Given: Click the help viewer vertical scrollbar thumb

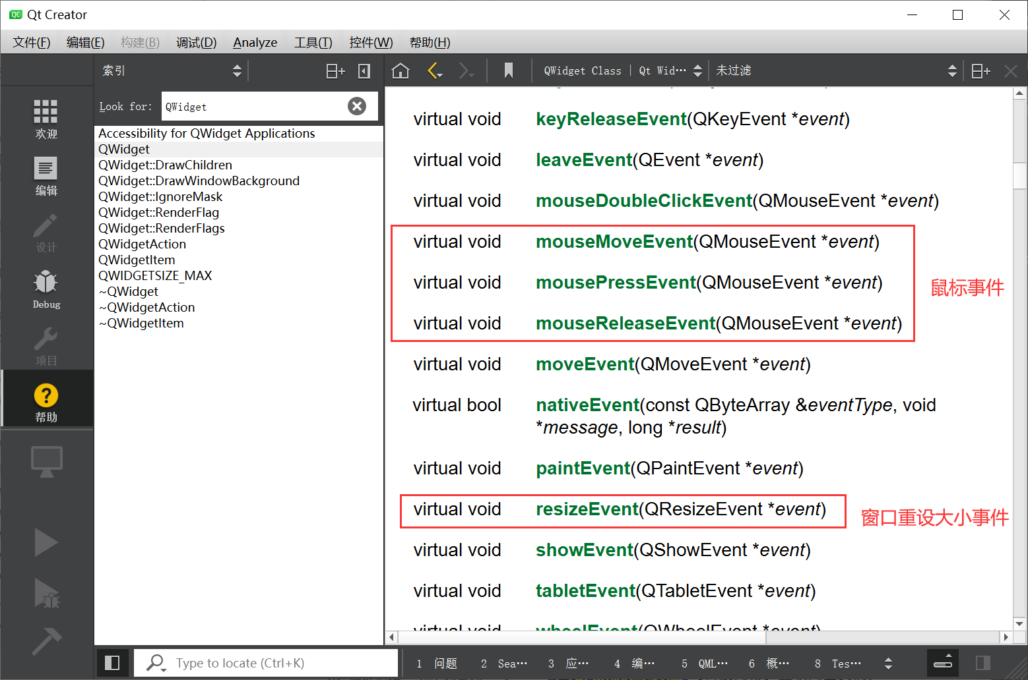Looking at the screenshot, I should (1019, 175).
